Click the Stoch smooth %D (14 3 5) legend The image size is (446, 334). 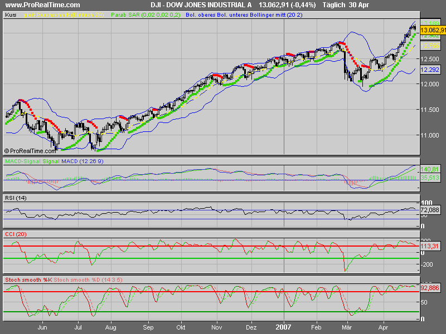[88, 280]
